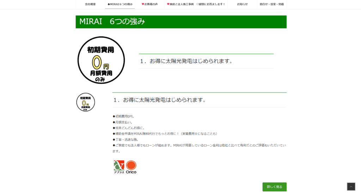Click the large 初期費用0円 circle image
Viewport: 361px width, 195px height.
pos(101,60)
